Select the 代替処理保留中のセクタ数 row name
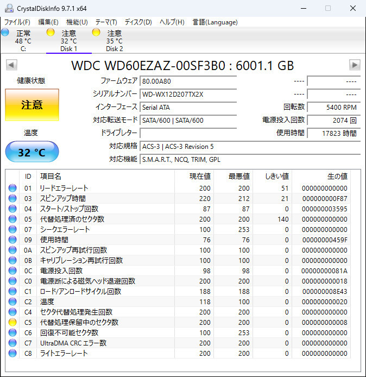This screenshot has height=377, width=366. point(79,322)
